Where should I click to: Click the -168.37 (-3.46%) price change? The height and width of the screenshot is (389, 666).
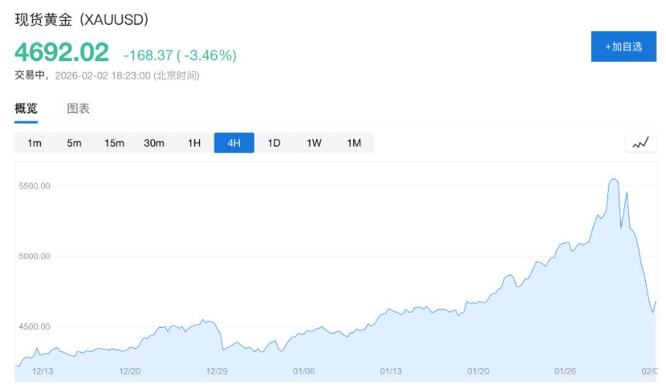(180, 55)
